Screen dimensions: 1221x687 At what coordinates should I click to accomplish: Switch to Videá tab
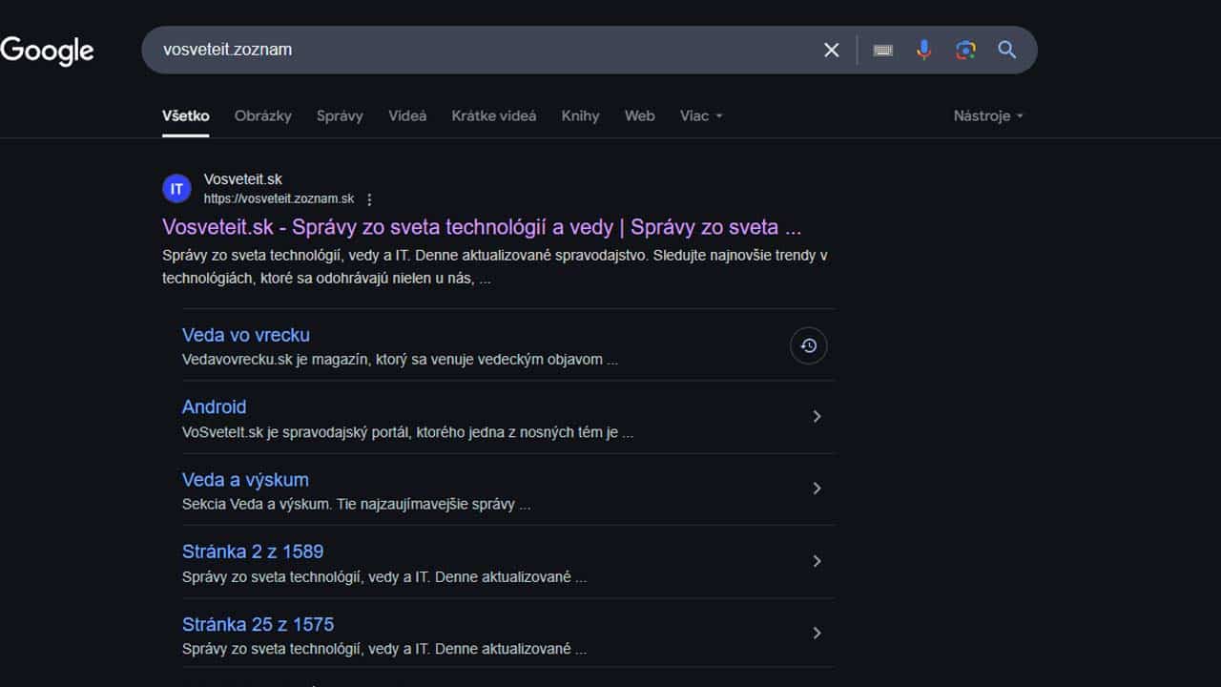[407, 115]
